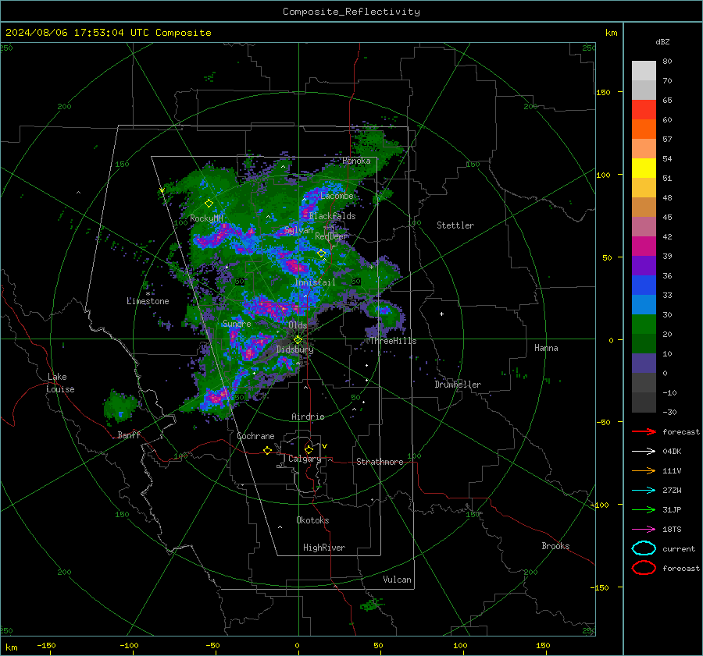This screenshot has height=656, width=703.
Task: Click the Airdrie city label
Action: tap(308, 417)
